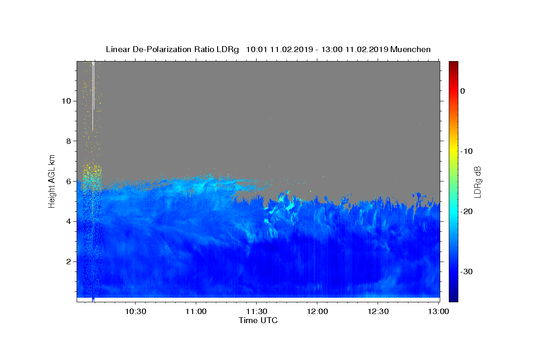Click the colorbar value '0'
The height and width of the screenshot is (362, 544).
(x=462, y=91)
